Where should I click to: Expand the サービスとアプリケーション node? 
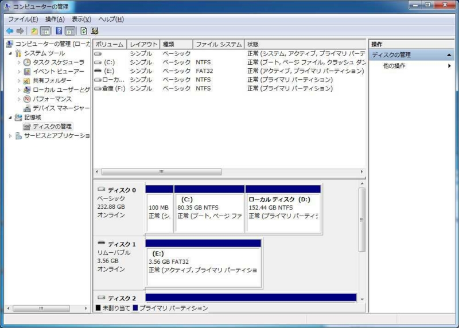pyautogui.click(x=10, y=136)
